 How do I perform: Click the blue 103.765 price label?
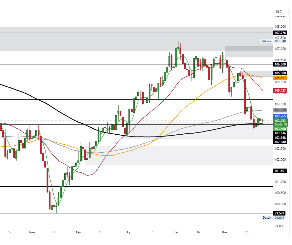[280, 116]
